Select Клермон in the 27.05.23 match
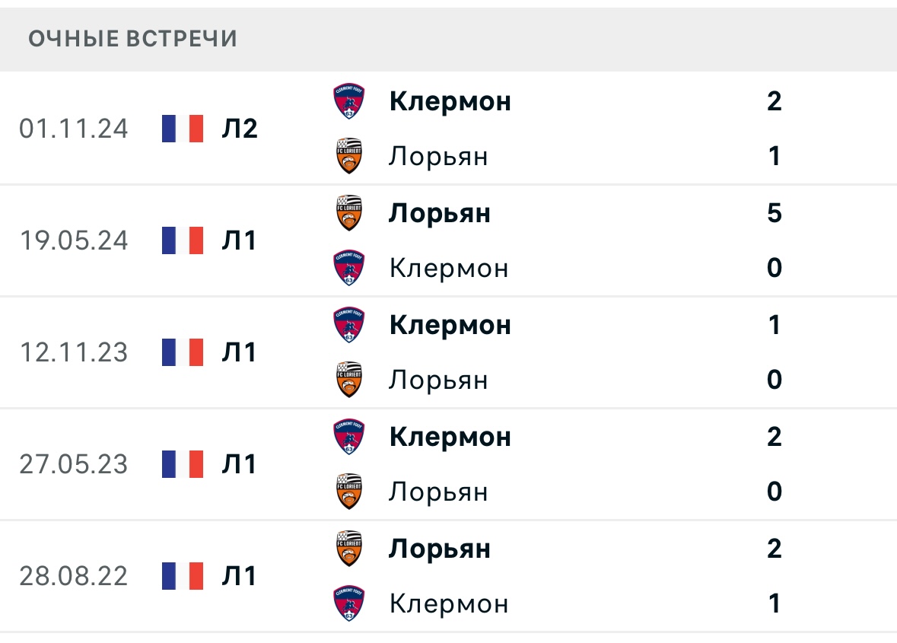The image size is (897, 643). click(x=450, y=437)
